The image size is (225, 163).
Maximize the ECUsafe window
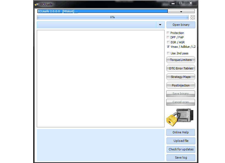coord(180,3)
